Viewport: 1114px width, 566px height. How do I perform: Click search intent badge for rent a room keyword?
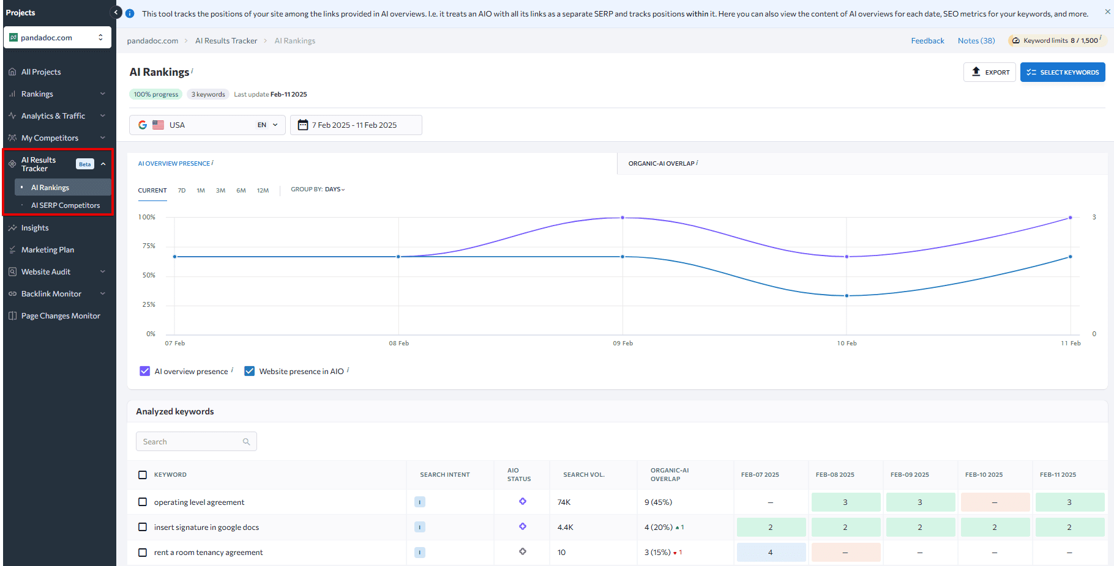[420, 553]
